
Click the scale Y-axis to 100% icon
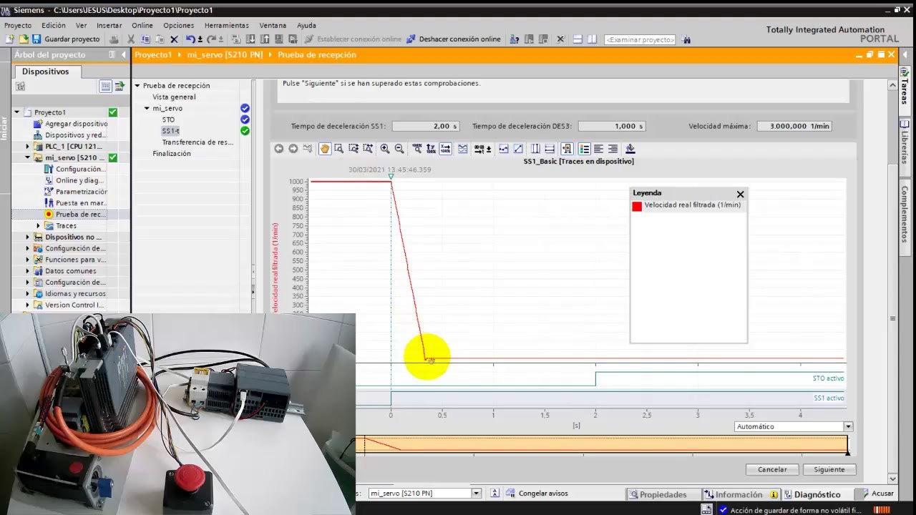[430, 149]
